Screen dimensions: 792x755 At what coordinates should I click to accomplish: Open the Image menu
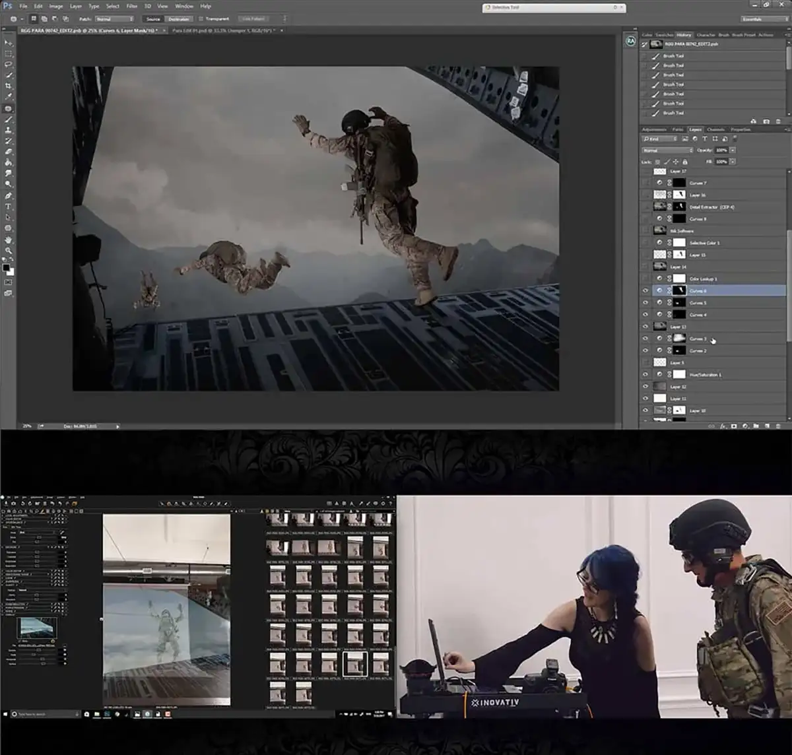[56, 6]
